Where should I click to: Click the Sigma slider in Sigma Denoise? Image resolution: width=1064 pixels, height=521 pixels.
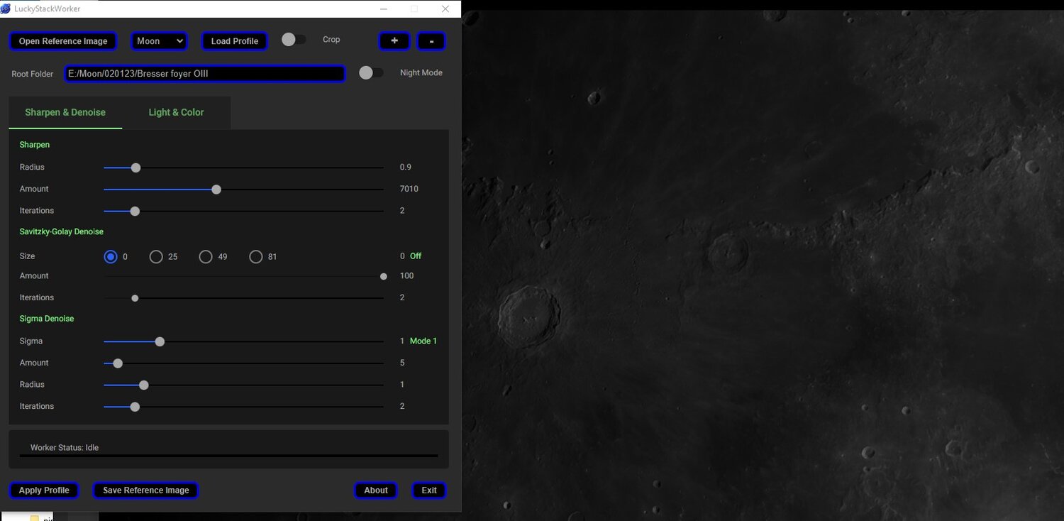(x=243, y=341)
